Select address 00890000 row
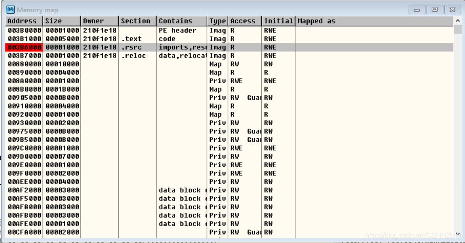Viewport: 465px width, 243px height. [229, 73]
